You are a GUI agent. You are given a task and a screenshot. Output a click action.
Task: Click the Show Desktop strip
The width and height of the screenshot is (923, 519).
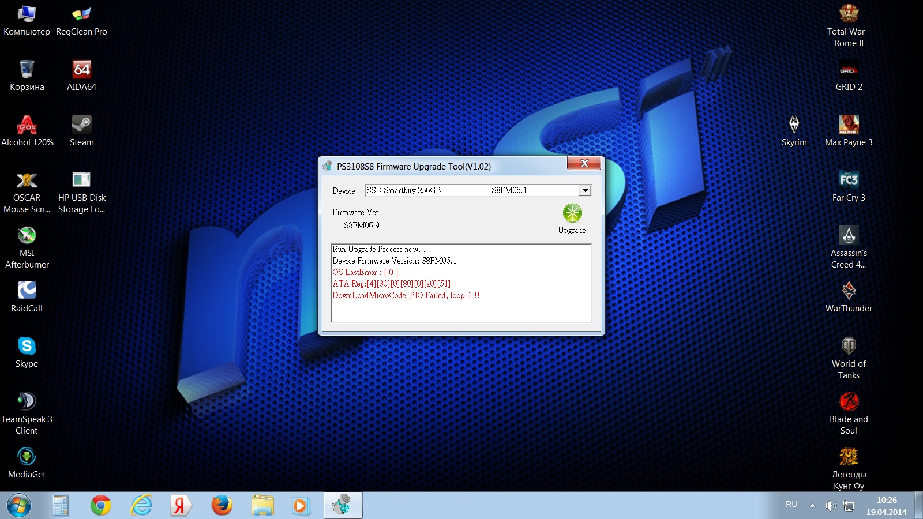click(918, 506)
